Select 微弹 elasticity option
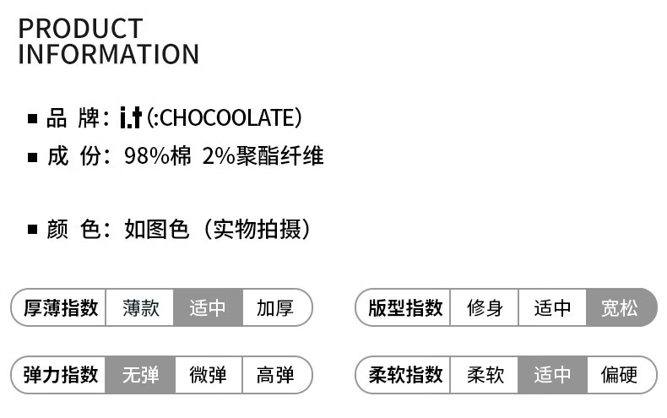 (x=208, y=375)
